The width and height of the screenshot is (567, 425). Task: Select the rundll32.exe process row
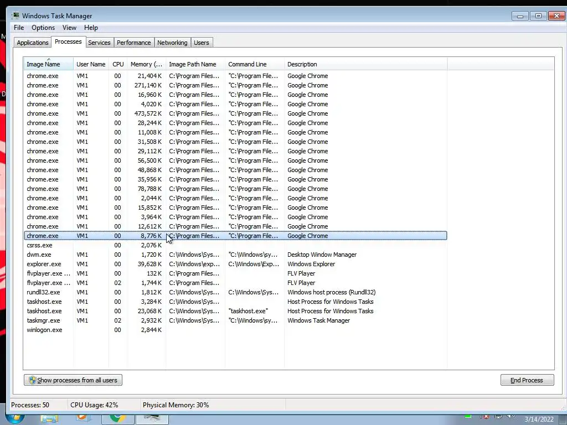click(235, 292)
